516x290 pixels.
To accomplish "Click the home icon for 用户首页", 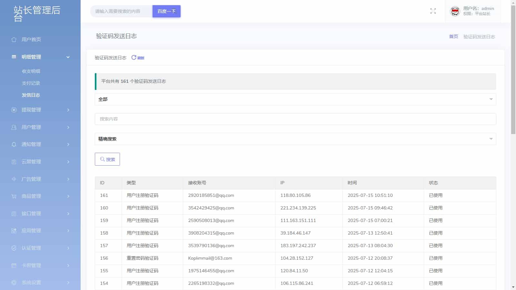I will tap(14, 40).
